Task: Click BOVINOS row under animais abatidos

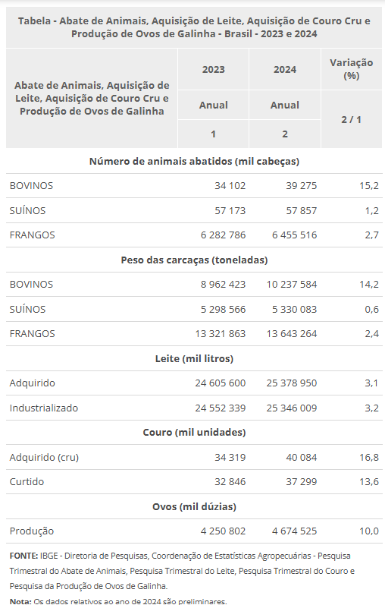Action: (194, 185)
